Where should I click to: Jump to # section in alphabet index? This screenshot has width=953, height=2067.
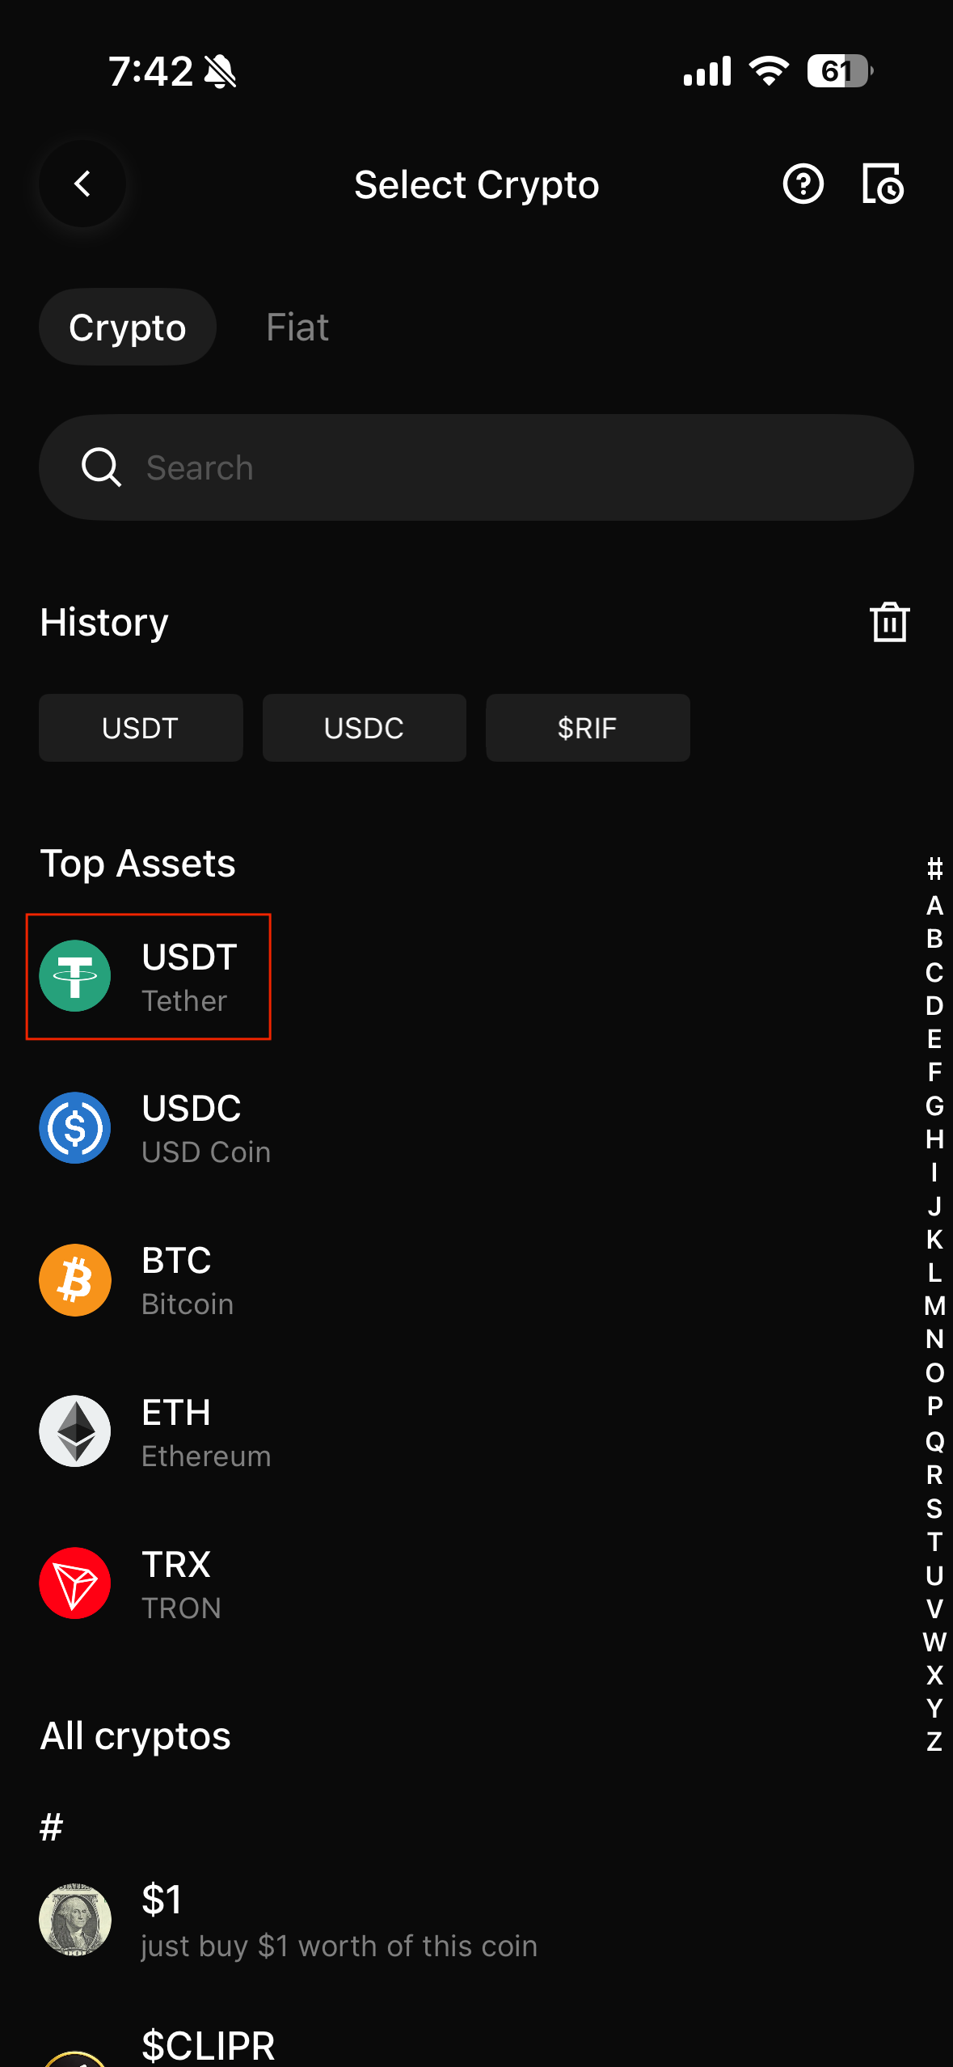click(x=934, y=869)
